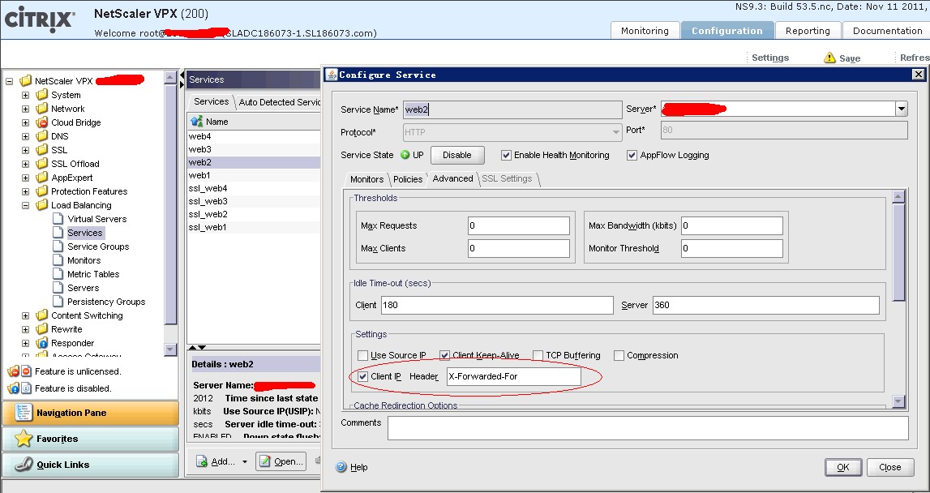
Task: Switch to the Reporting tab
Action: [x=808, y=31]
